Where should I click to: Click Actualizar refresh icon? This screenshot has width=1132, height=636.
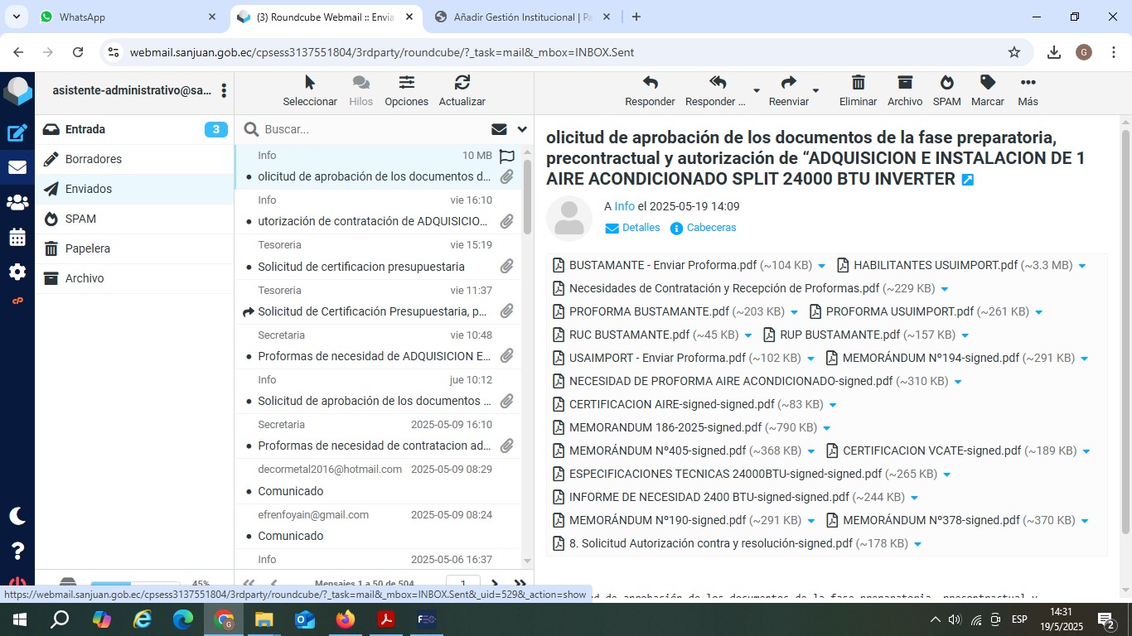coord(462,83)
